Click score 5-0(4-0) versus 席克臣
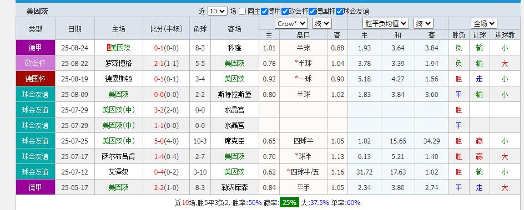Screen dimensions: 524x210 click(167, 141)
